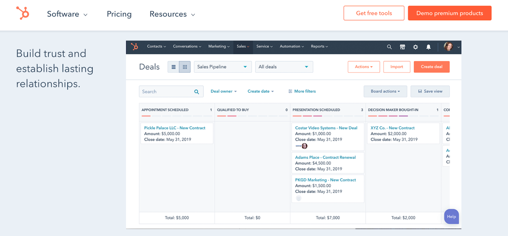Open the search magnifier in app navbar
The height and width of the screenshot is (236, 508).
point(389,47)
